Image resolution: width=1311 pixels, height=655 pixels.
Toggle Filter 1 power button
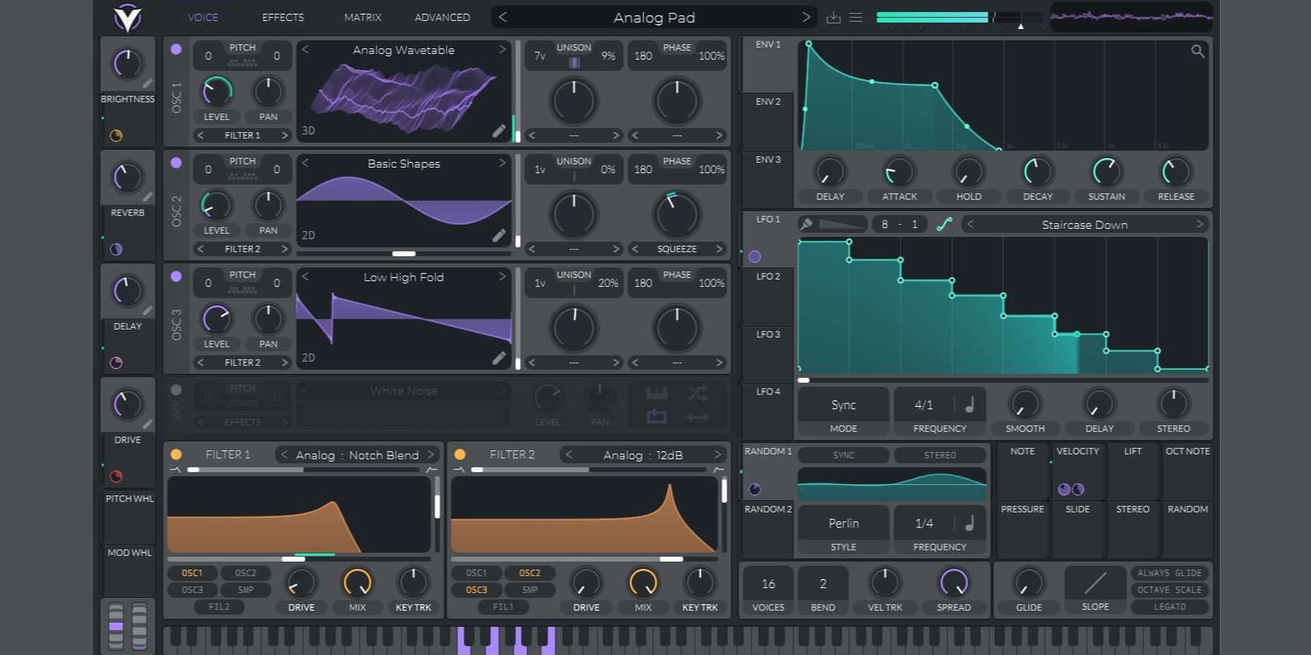[176, 454]
